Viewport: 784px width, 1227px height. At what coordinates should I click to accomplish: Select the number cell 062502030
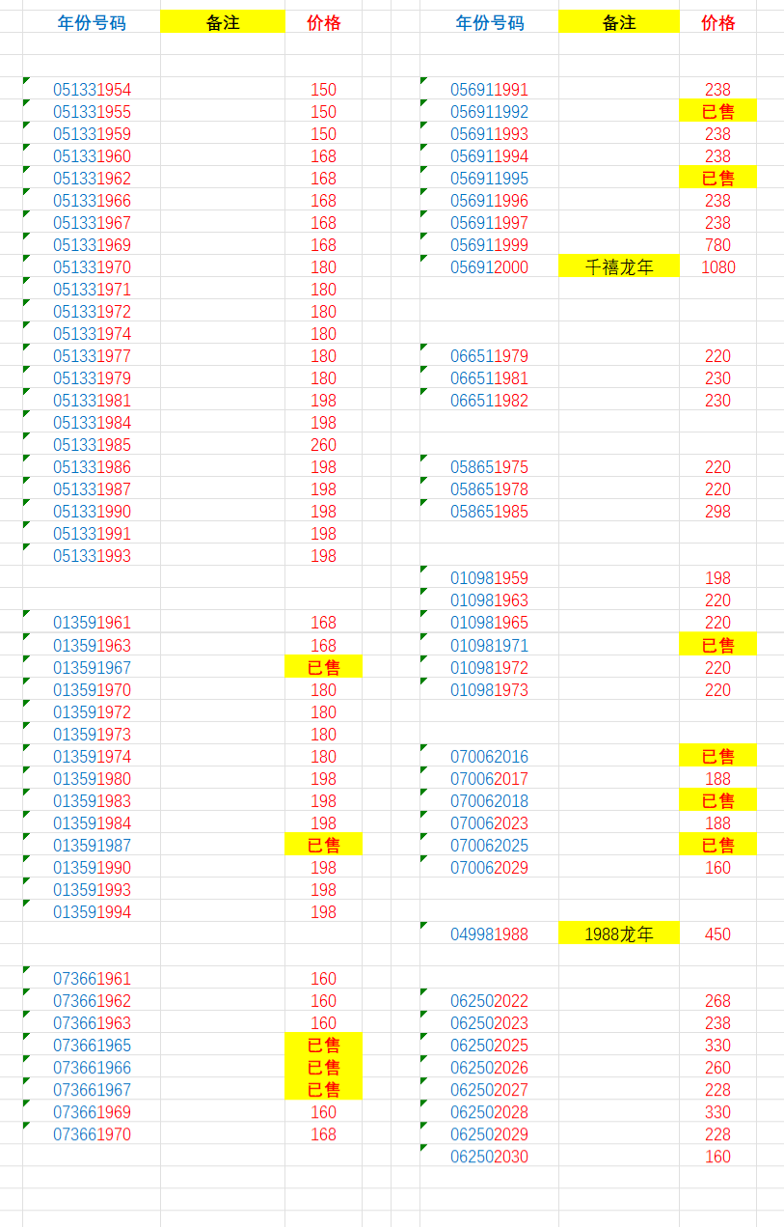tap(489, 1157)
